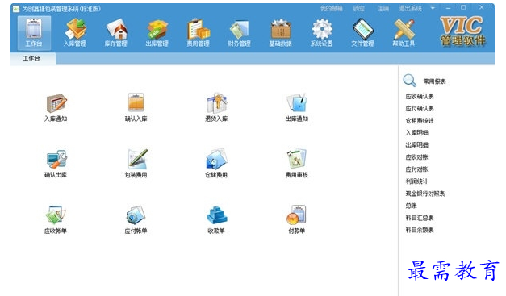Click 退出系统 in title bar
506x296 pixels.
(x=411, y=8)
